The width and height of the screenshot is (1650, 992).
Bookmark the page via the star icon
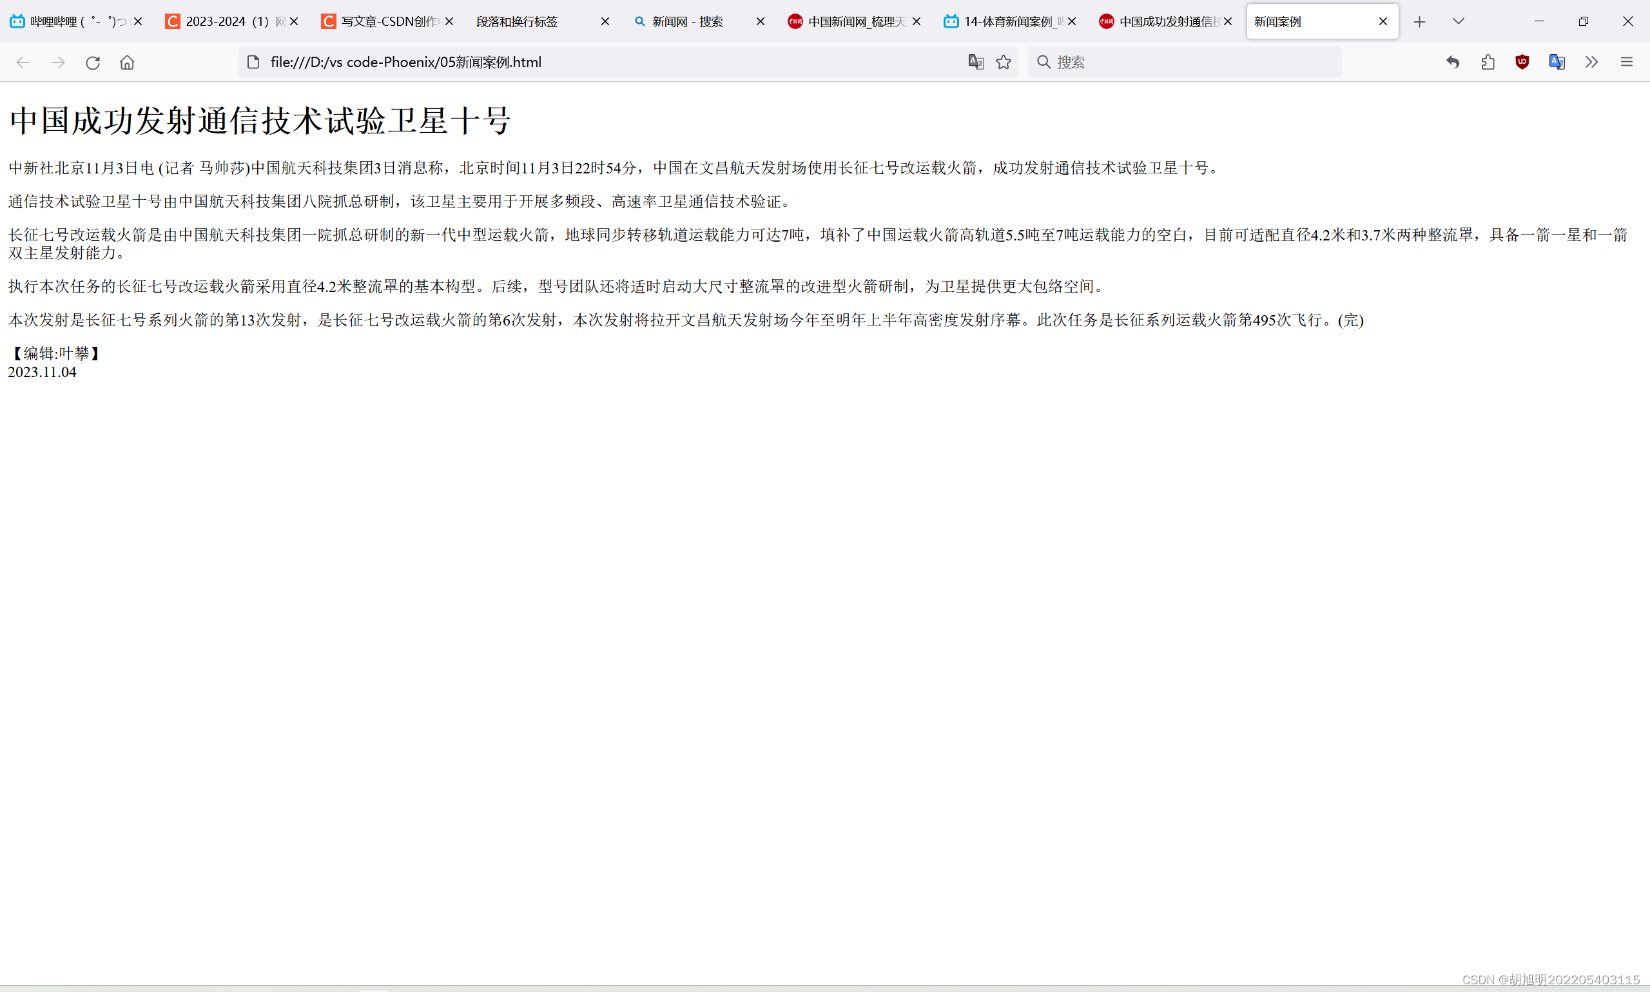coord(1004,61)
